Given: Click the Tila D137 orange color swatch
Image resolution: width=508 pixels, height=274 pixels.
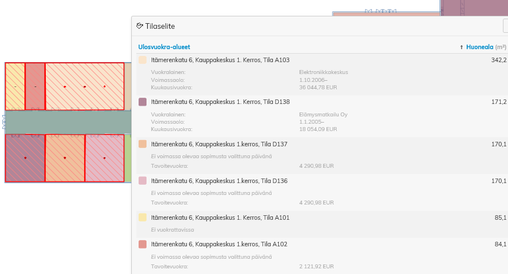Looking at the screenshot, I should tap(143, 144).
